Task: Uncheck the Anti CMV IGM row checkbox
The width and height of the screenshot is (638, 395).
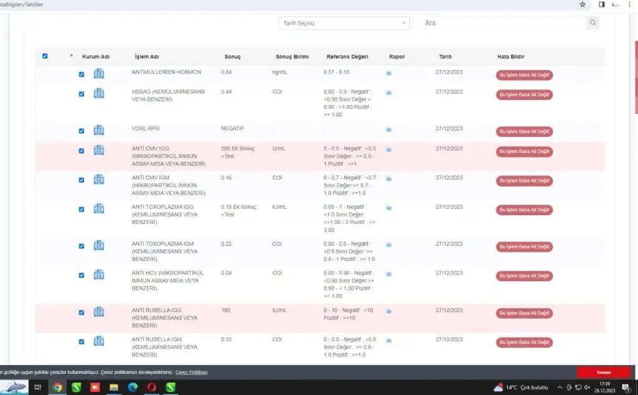Action: coord(82,180)
